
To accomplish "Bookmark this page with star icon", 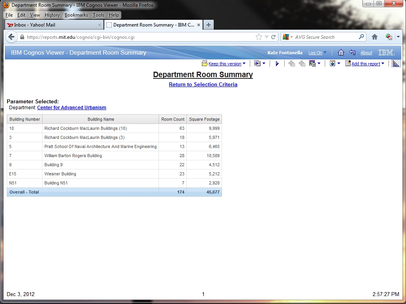I will [259, 37].
